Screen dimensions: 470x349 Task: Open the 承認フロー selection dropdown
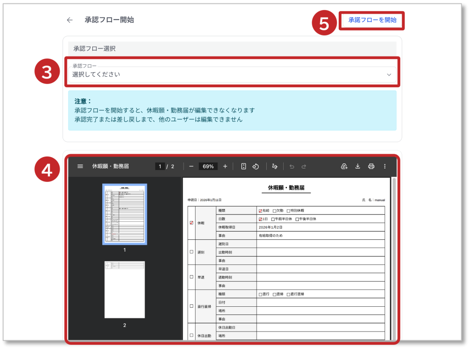coord(229,74)
